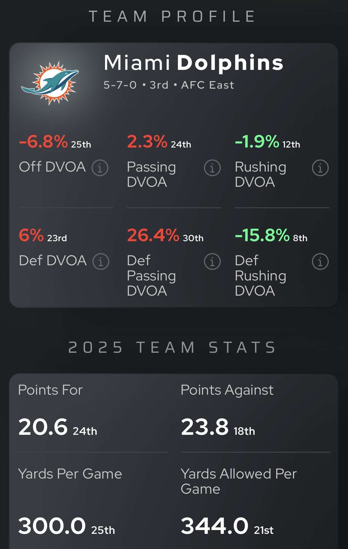Screen dimensions: 348x549
Task: Select the Miami Dolphins team name
Action: click(x=193, y=63)
